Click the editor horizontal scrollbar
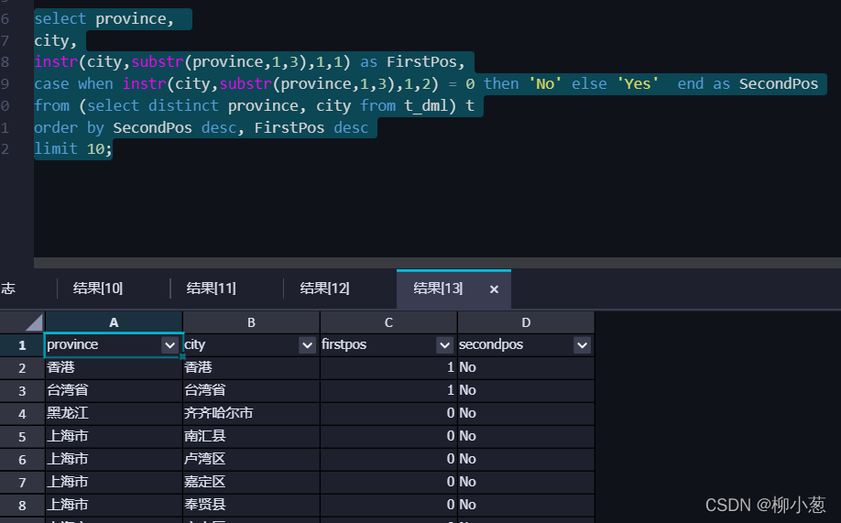This screenshot has height=523, width=841. pos(437,263)
